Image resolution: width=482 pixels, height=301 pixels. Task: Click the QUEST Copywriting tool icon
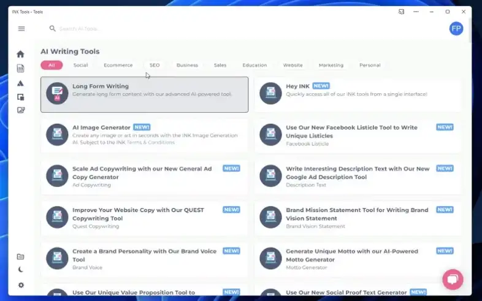coord(57,217)
